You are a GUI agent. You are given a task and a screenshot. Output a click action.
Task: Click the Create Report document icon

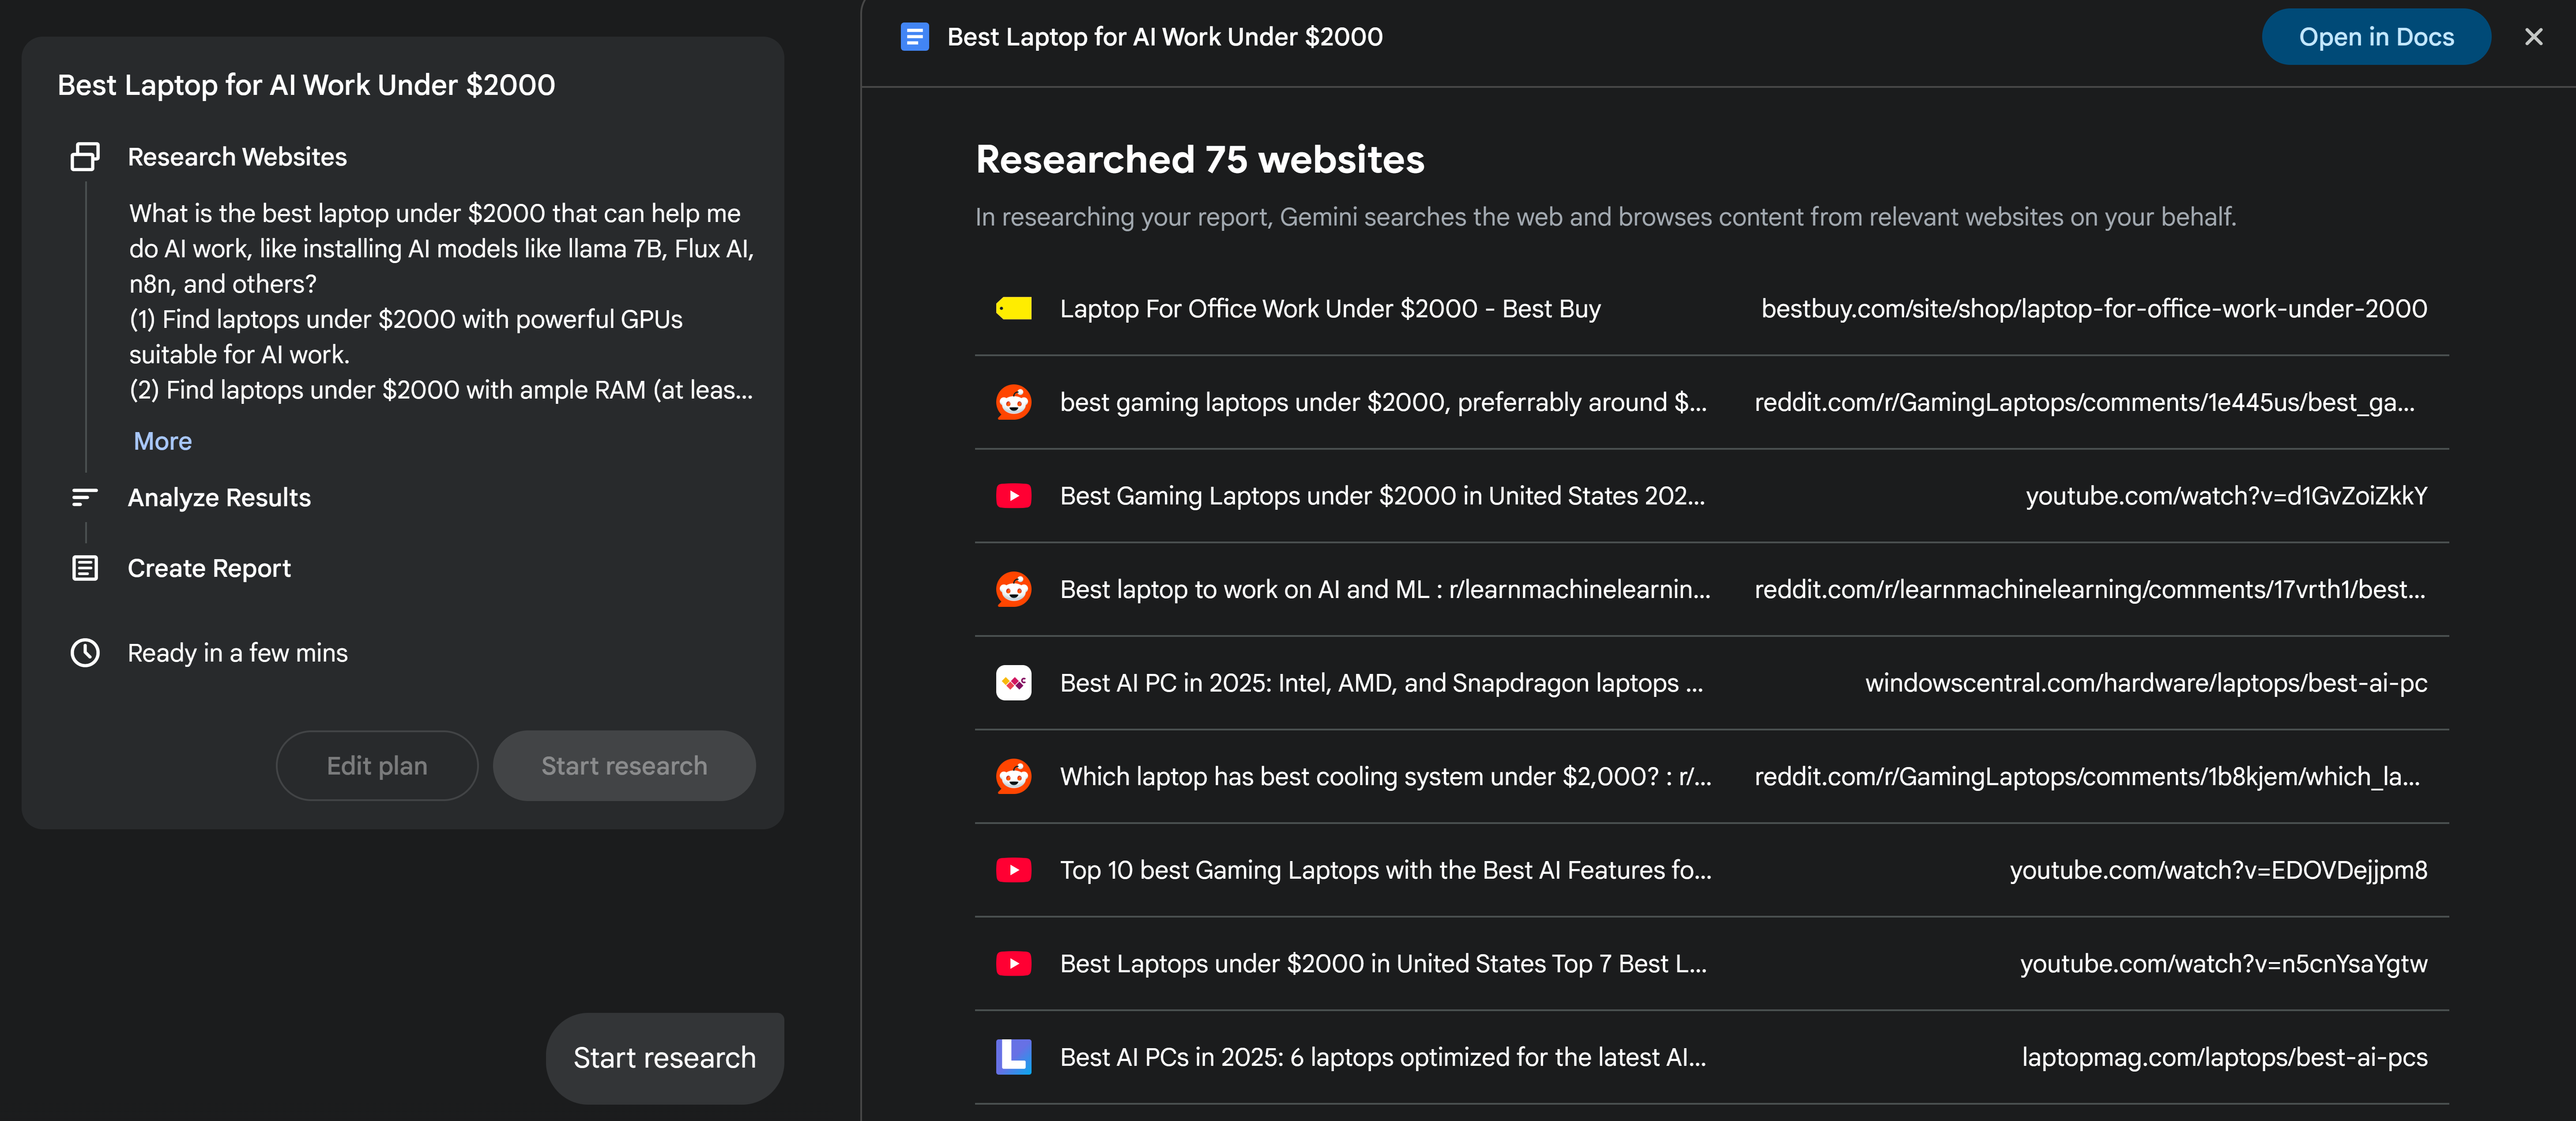point(85,568)
